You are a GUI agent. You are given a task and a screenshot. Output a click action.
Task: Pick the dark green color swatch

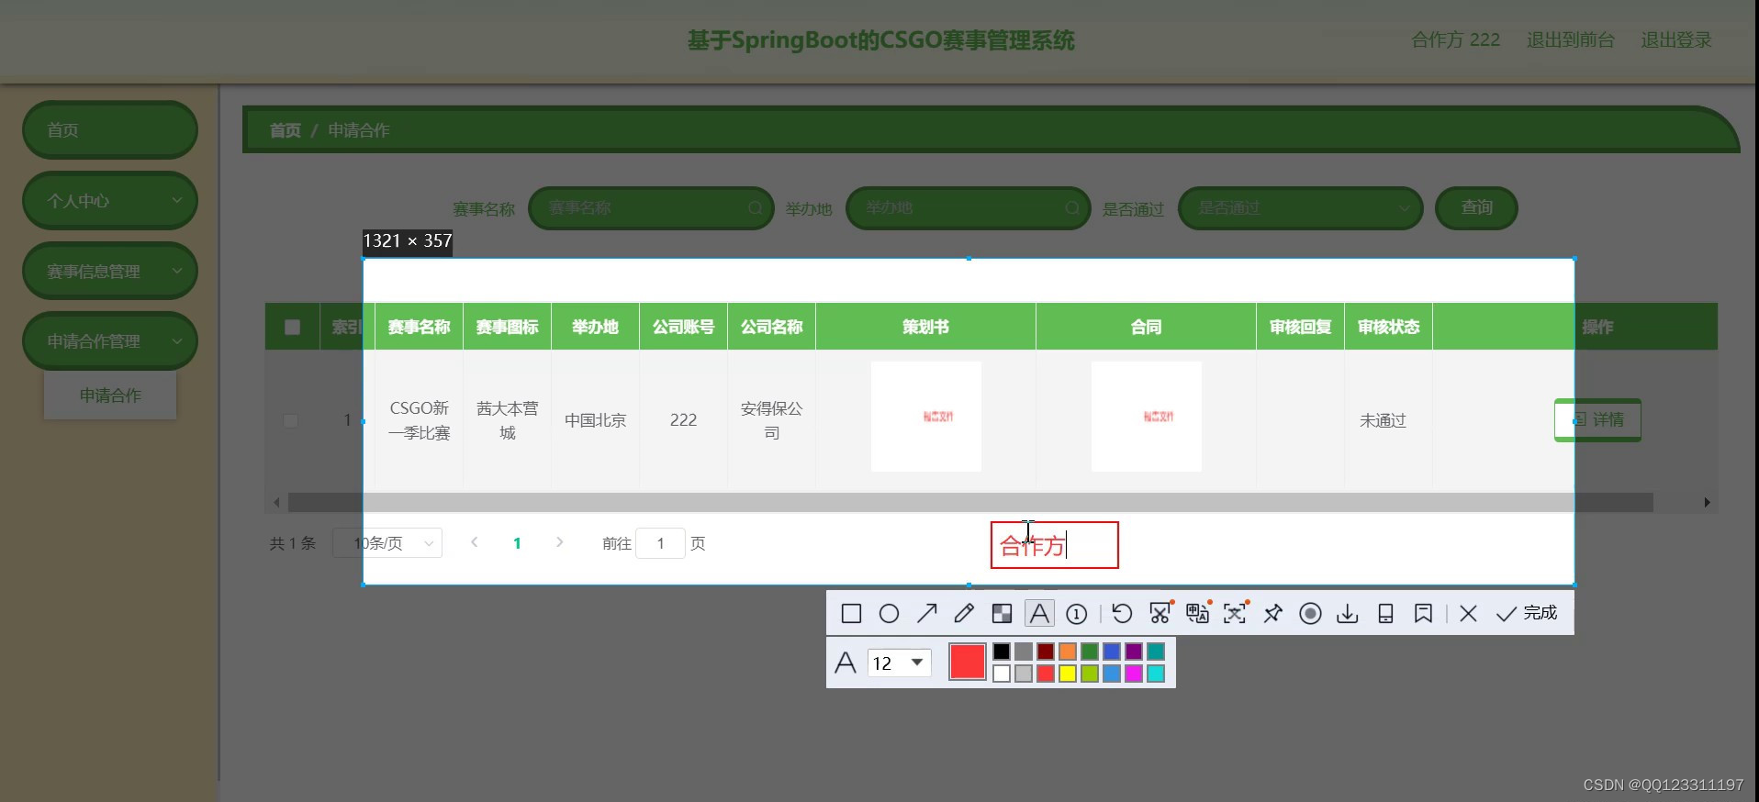[x=1090, y=651]
